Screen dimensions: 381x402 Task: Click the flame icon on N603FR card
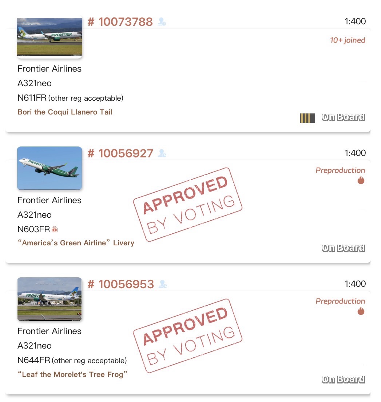point(361,180)
